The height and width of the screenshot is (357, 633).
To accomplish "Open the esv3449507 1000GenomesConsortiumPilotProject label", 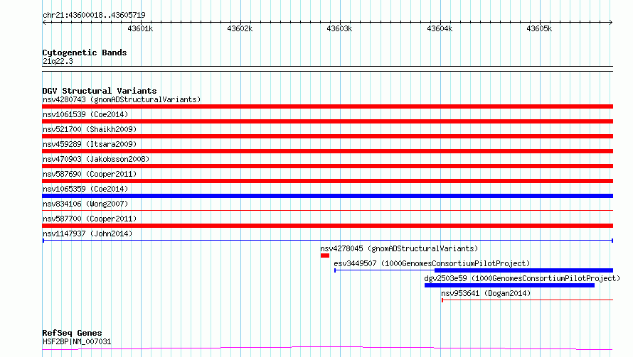I will click(x=432, y=263).
